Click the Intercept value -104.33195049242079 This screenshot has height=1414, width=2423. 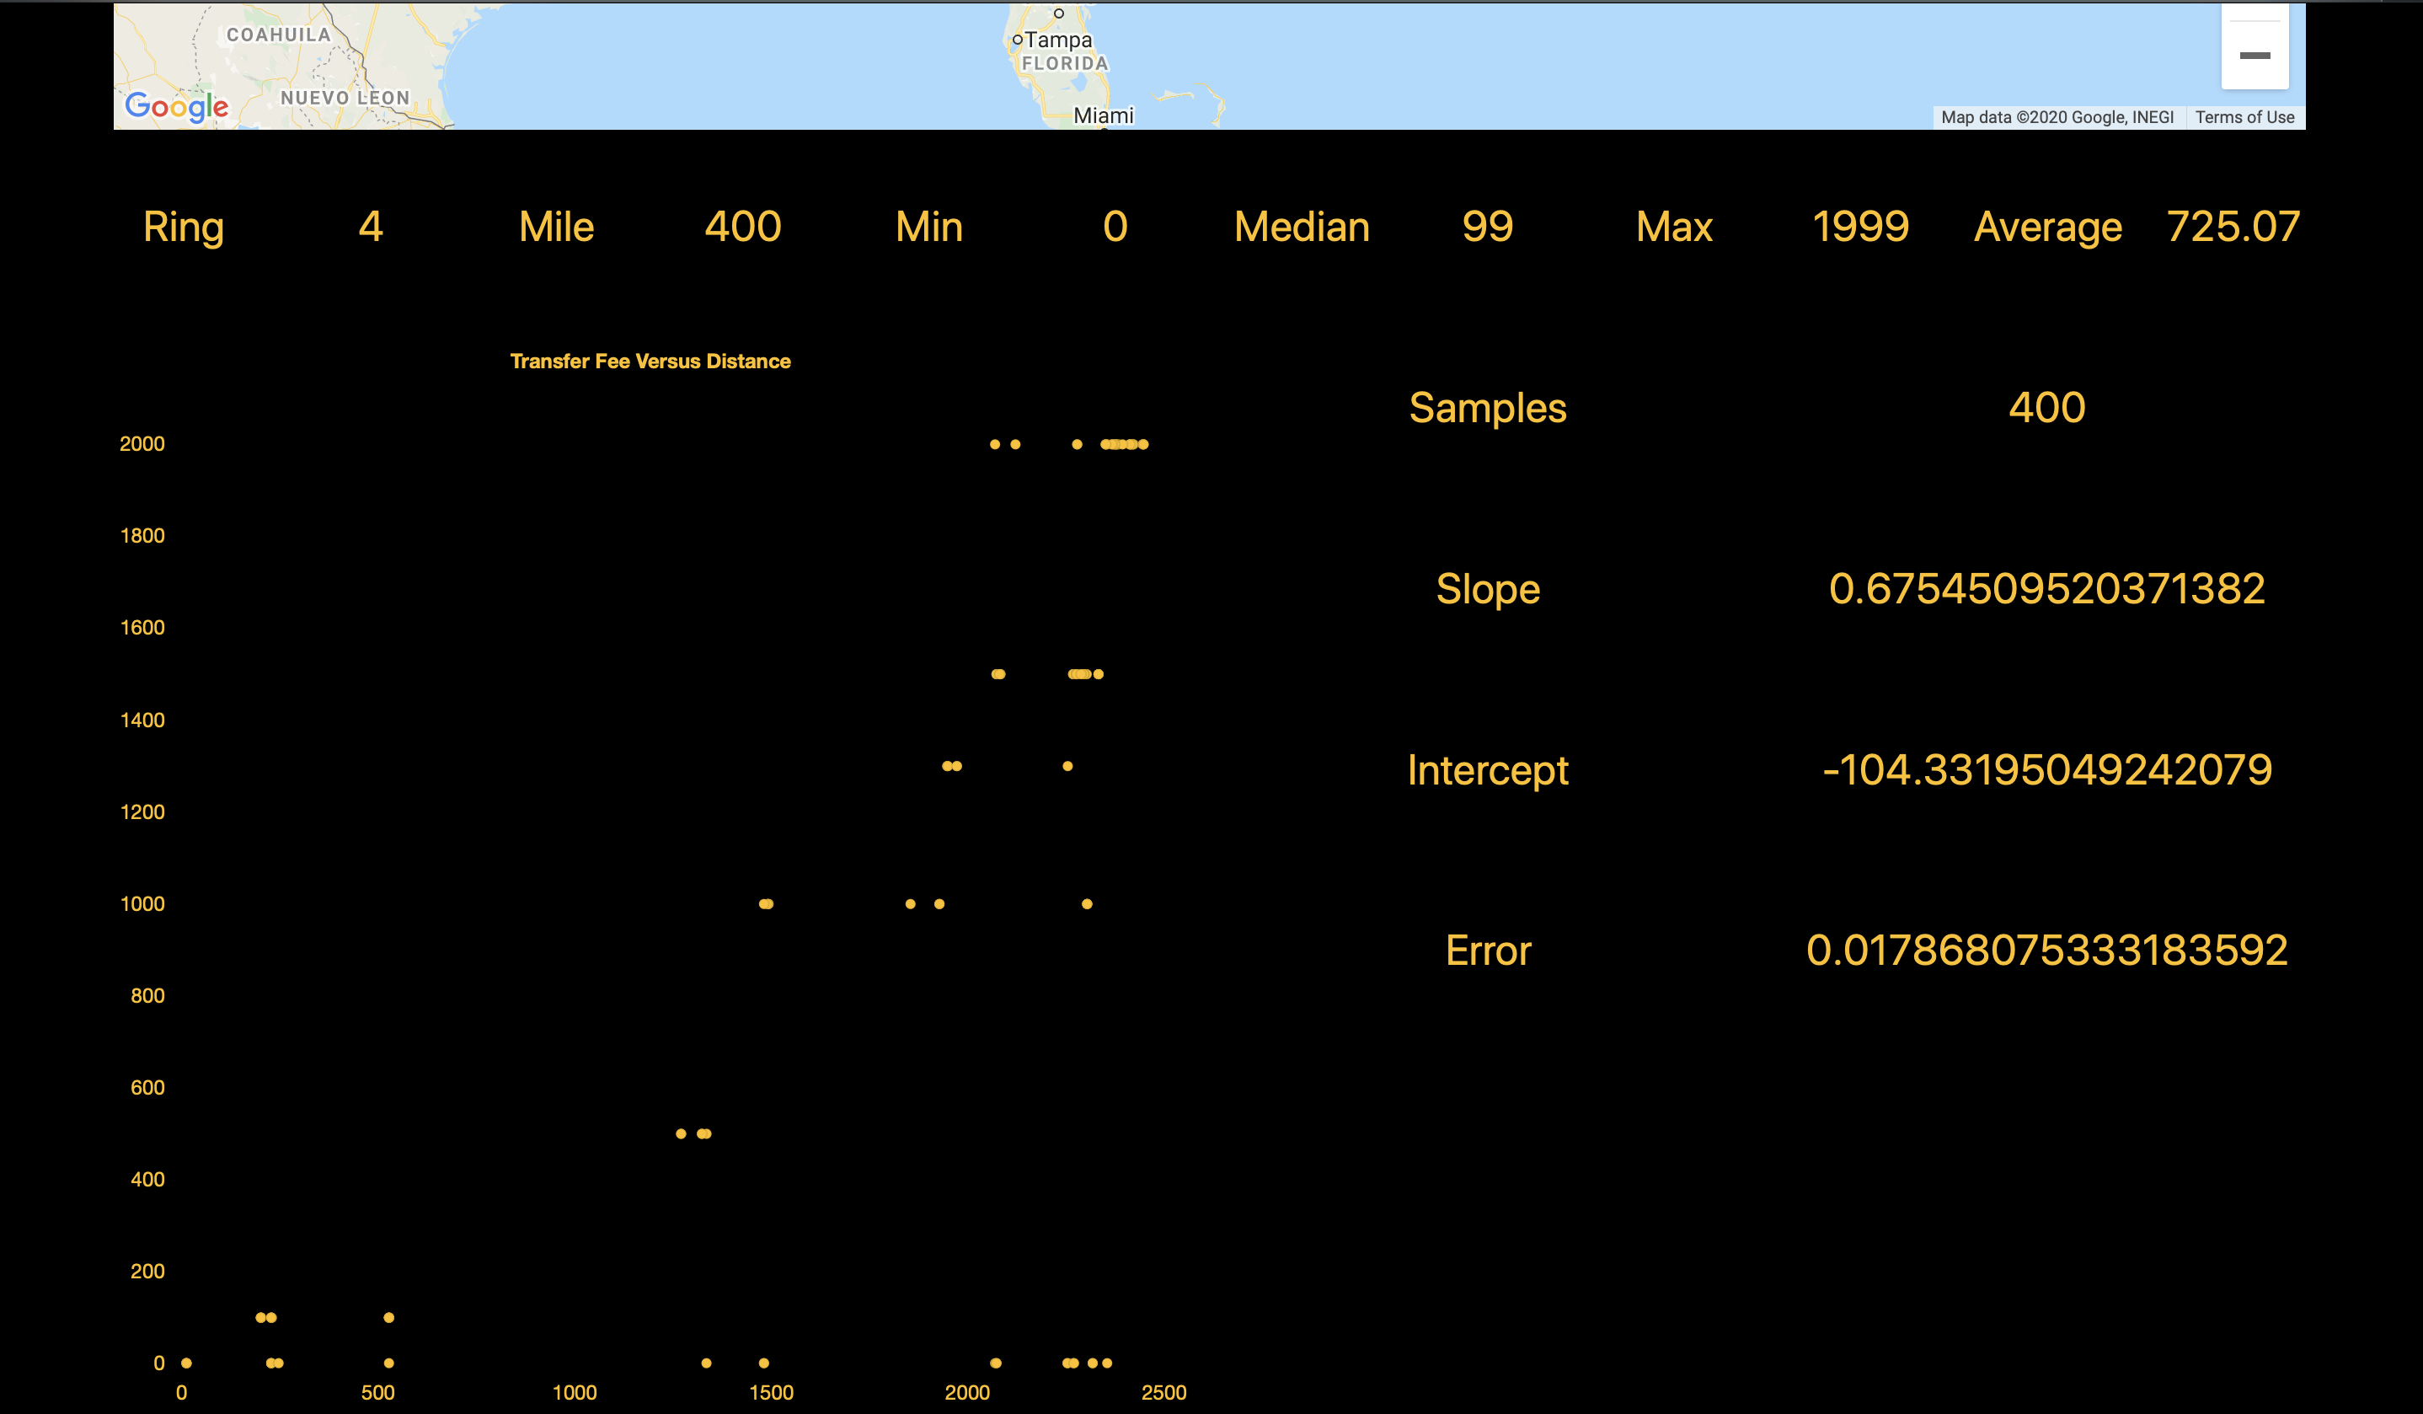pos(2046,769)
